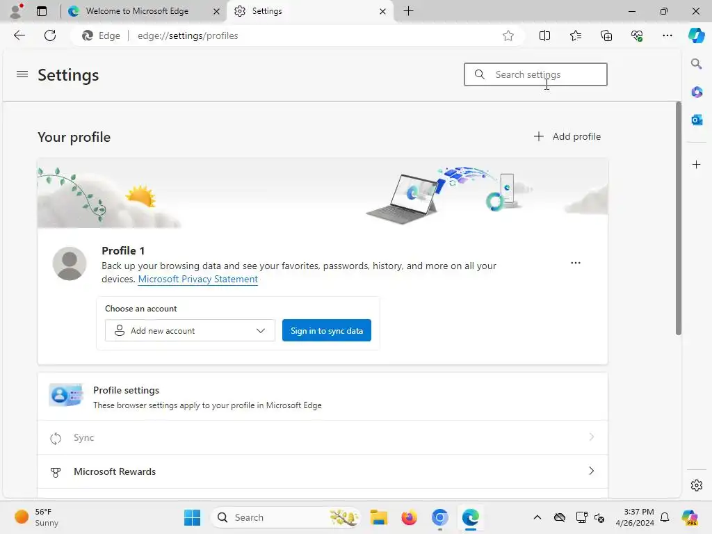The image size is (712, 534).
Task: Click the Edge site info label
Action: (102, 35)
